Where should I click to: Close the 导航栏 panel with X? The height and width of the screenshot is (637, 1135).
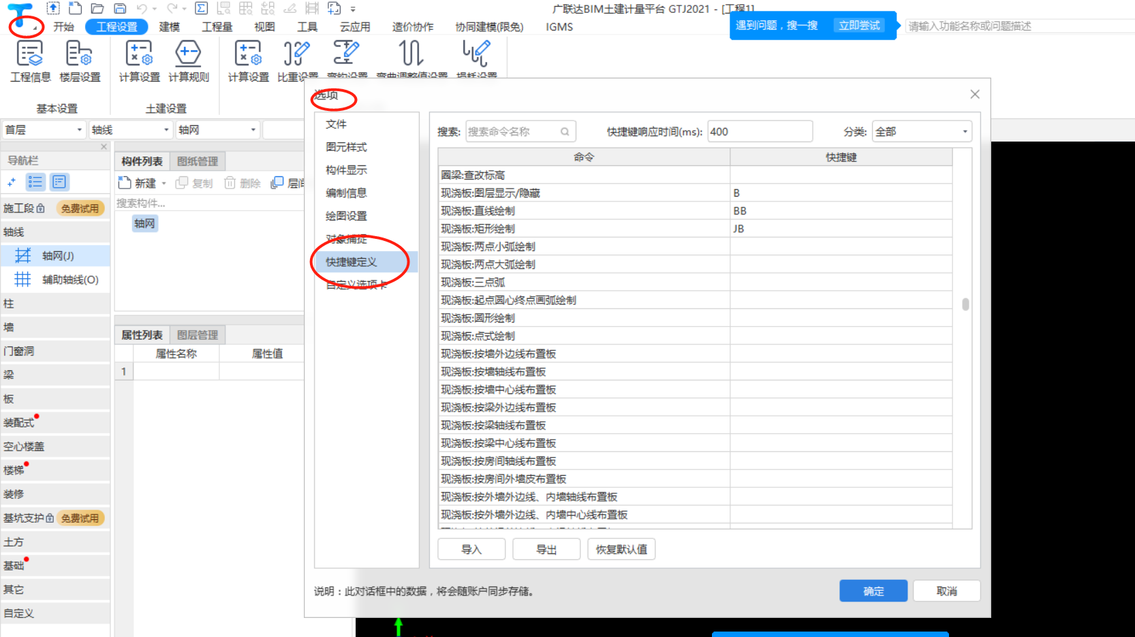[104, 146]
